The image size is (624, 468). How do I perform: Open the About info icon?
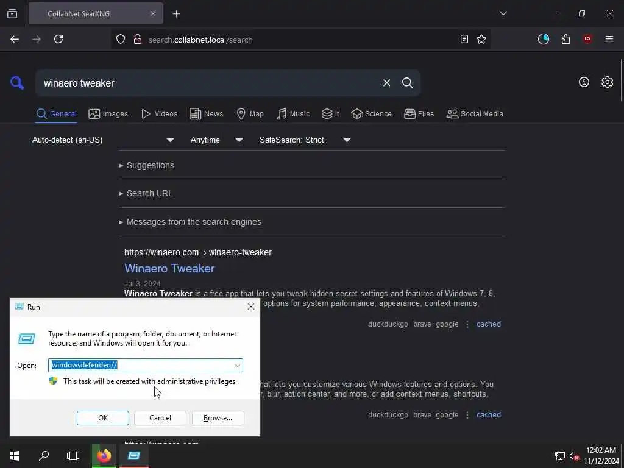tap(584, 82)
